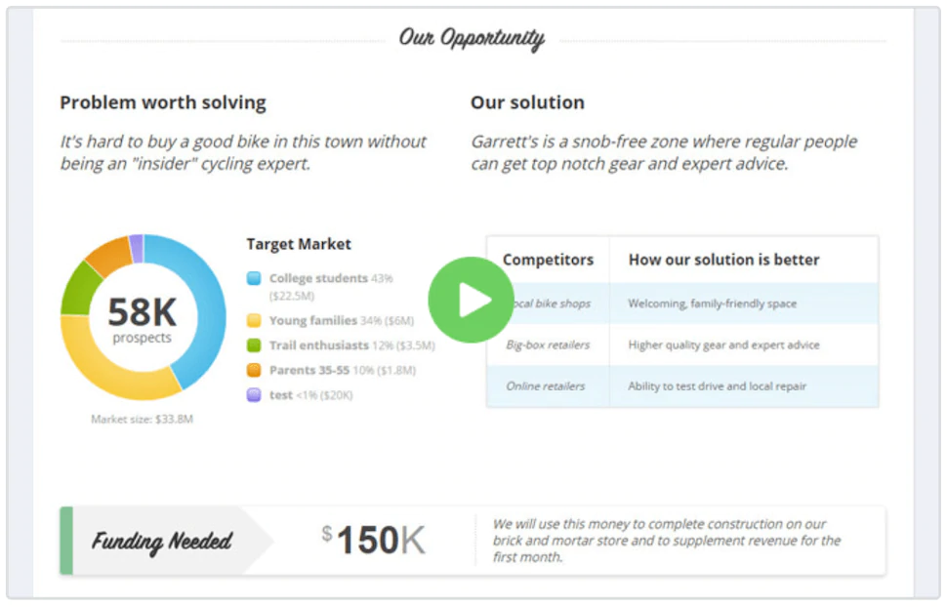Click the Problem worth solving heading
The image size is (947, 607).
[163, 102]
